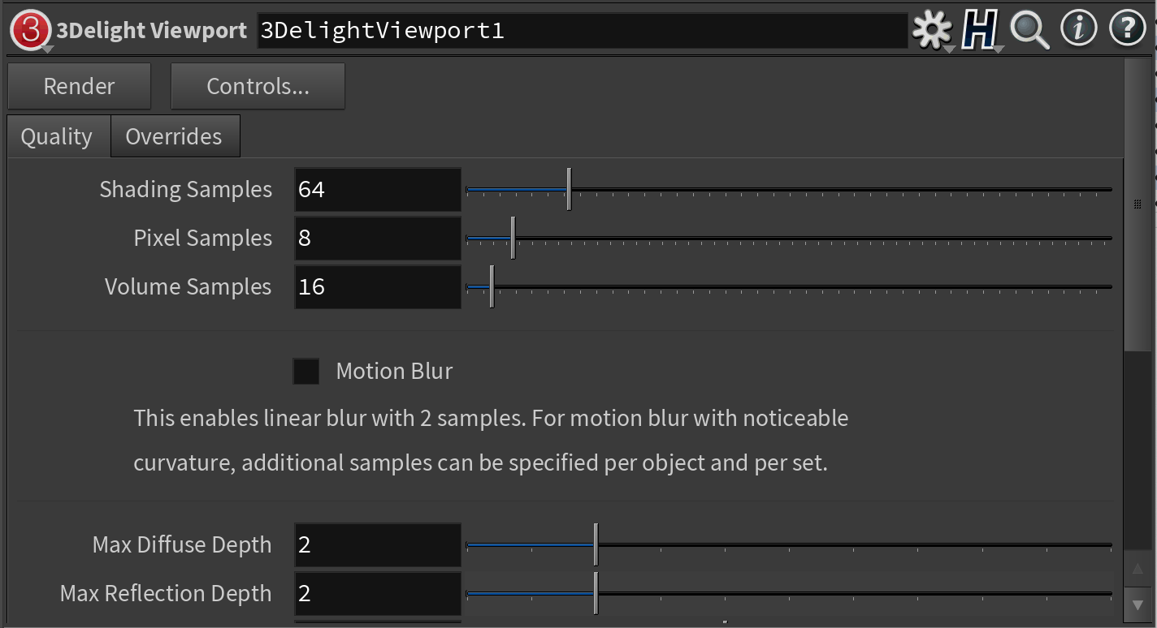The height and width of the screenshot is (628, 1157).
Task: Switch to the Quality tab
Action: (57, 136)
